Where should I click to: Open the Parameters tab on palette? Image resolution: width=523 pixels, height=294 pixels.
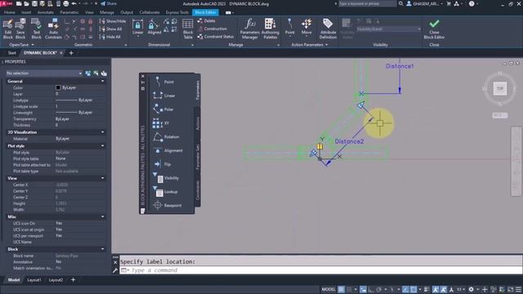click(x=198, y=89)
